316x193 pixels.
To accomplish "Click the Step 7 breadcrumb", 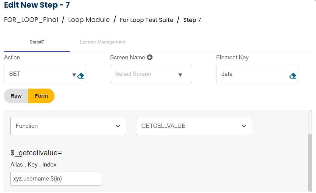I will click(192, 20).
